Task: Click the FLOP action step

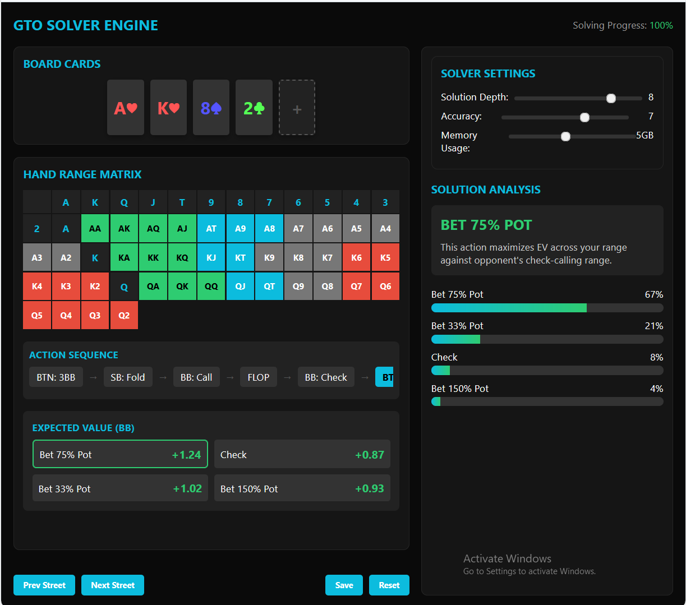Action: pos(259,377)
